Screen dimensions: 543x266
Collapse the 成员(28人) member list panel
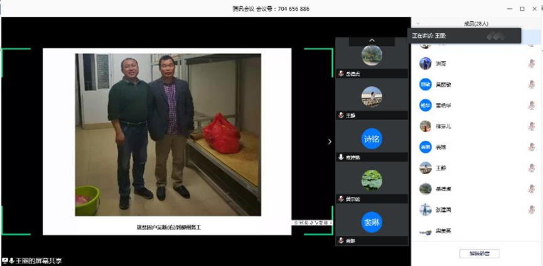click(419, 23)
